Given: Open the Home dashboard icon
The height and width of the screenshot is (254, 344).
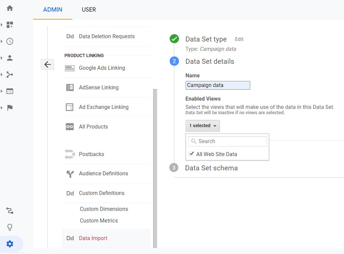Looking at the screenshot, I should pos(9,7).
